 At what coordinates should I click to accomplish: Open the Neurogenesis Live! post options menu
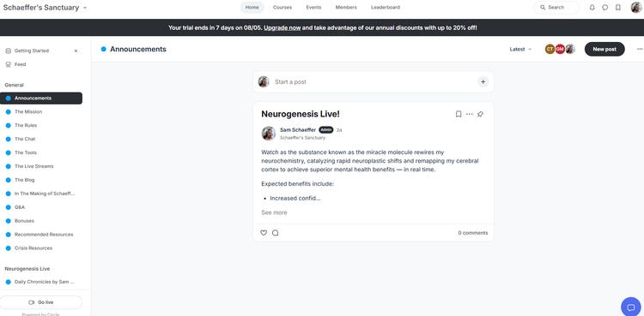coord(470,114)
